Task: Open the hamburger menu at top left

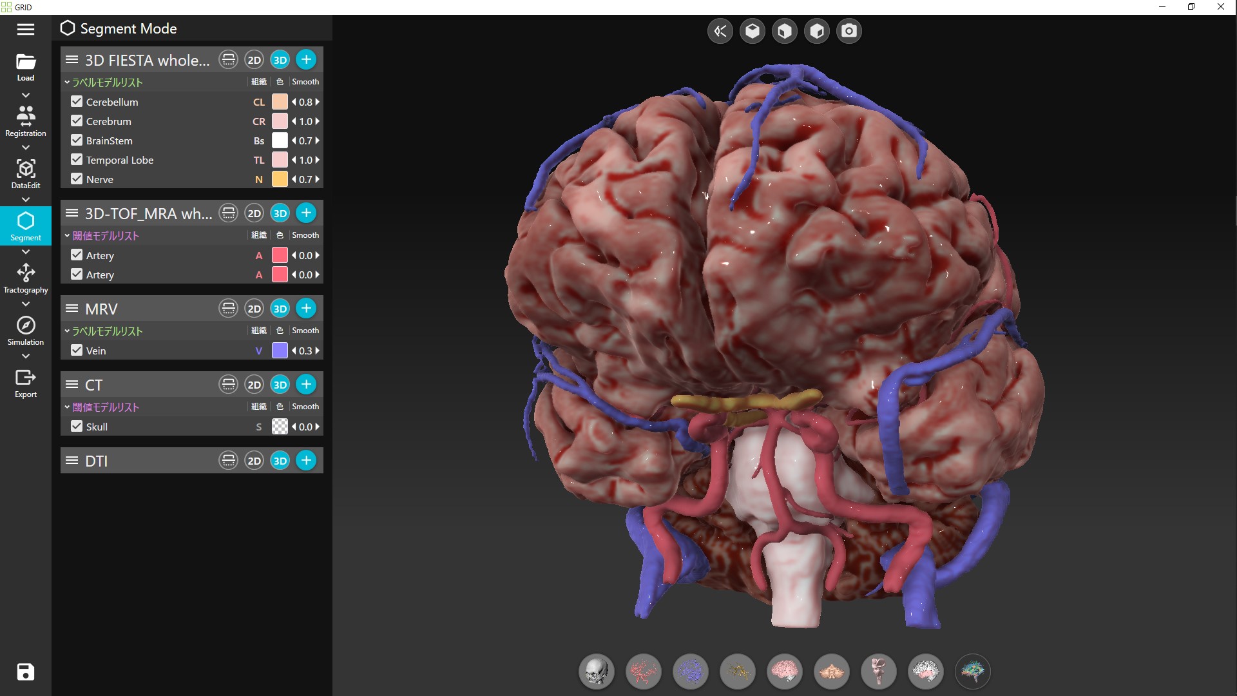Action: 26,30
